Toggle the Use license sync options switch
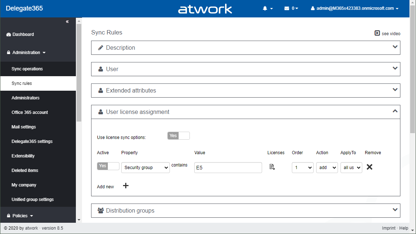 click(x=179, y=136)
